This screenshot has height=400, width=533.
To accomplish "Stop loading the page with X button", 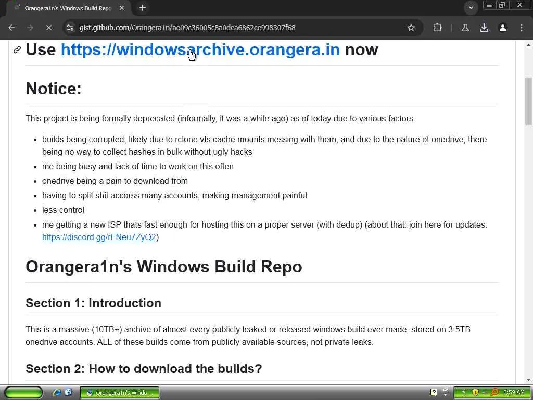I will tap(49, 28).
